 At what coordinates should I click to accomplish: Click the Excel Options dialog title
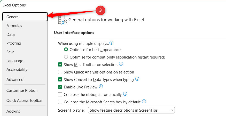pos(14,5)
